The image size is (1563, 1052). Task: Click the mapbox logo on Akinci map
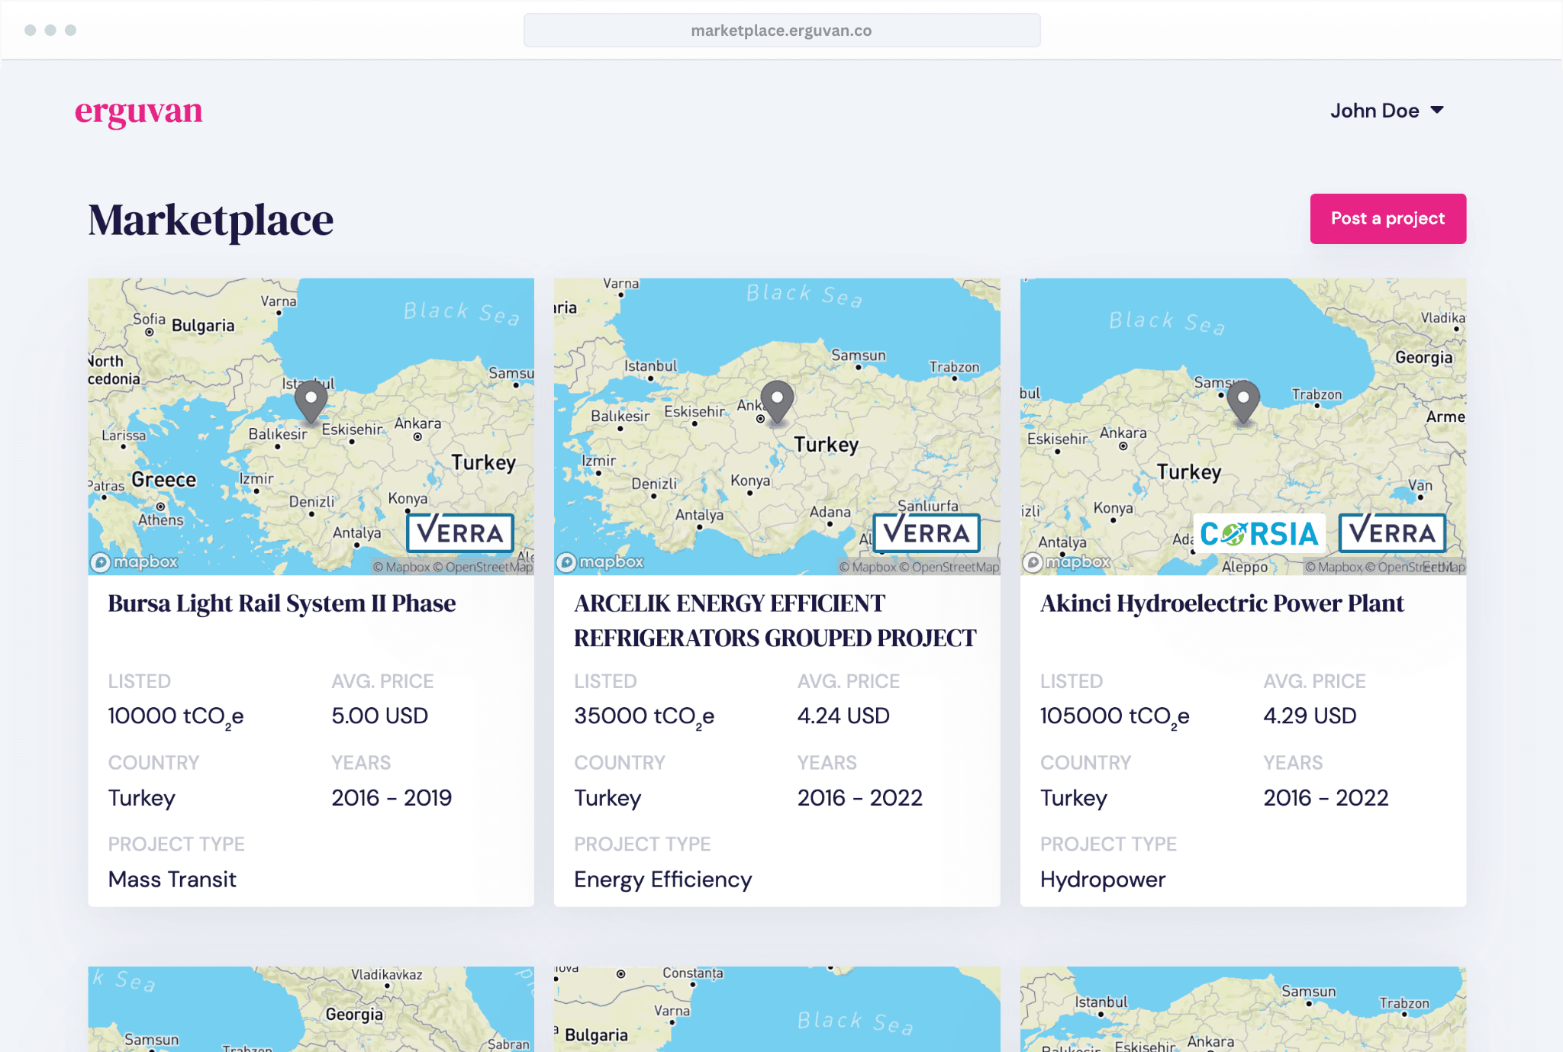(1067, 562)
